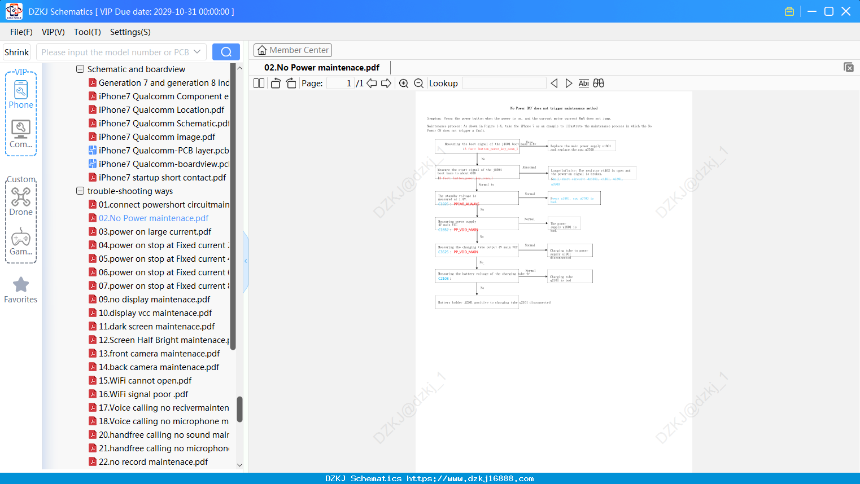This screenshot has width=860, height=484.
Task: Find previous lookup match triangle
Action: [x=554, y=83]
